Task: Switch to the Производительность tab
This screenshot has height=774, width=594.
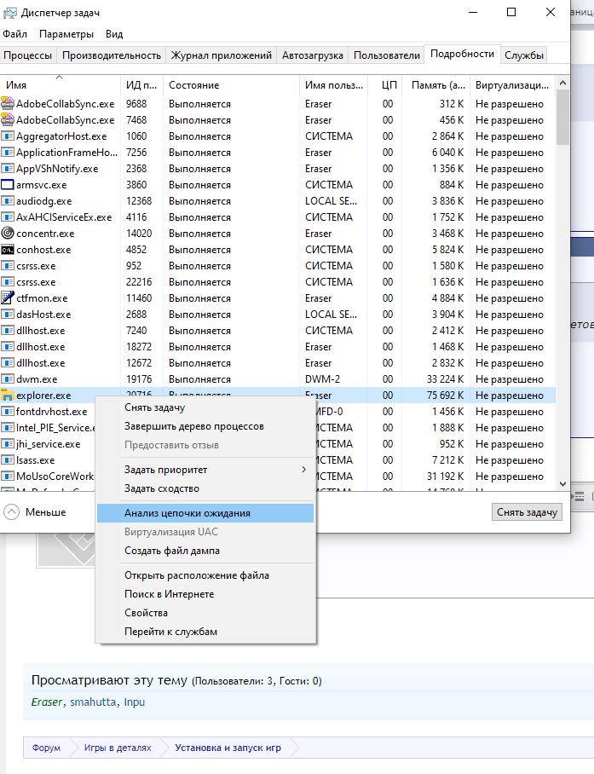Action: click(112, 55)
